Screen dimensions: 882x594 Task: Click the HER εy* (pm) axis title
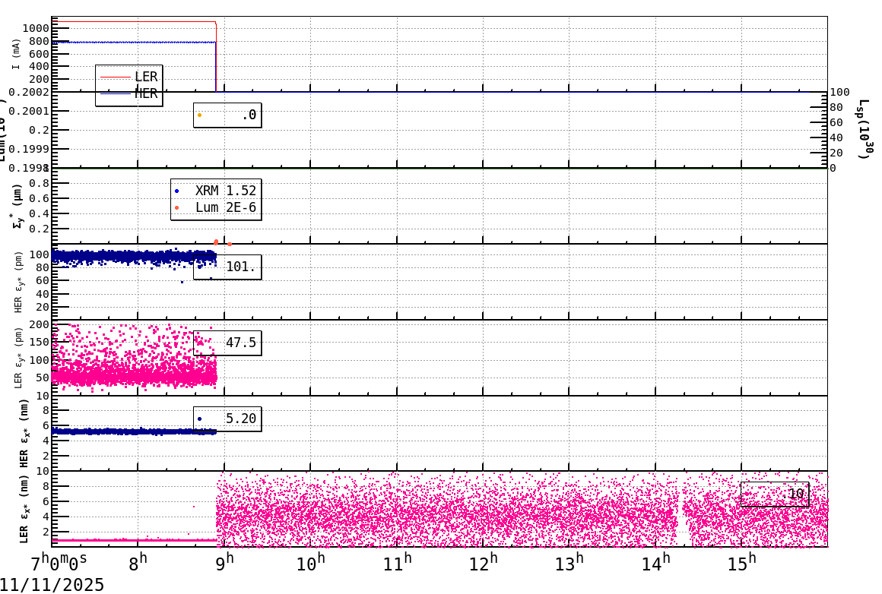coord(18,282)
